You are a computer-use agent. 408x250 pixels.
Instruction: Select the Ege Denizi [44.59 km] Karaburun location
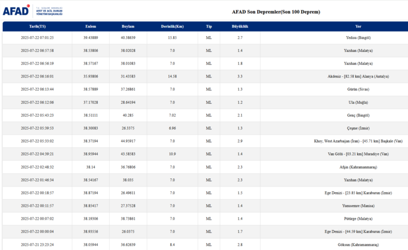358,231
